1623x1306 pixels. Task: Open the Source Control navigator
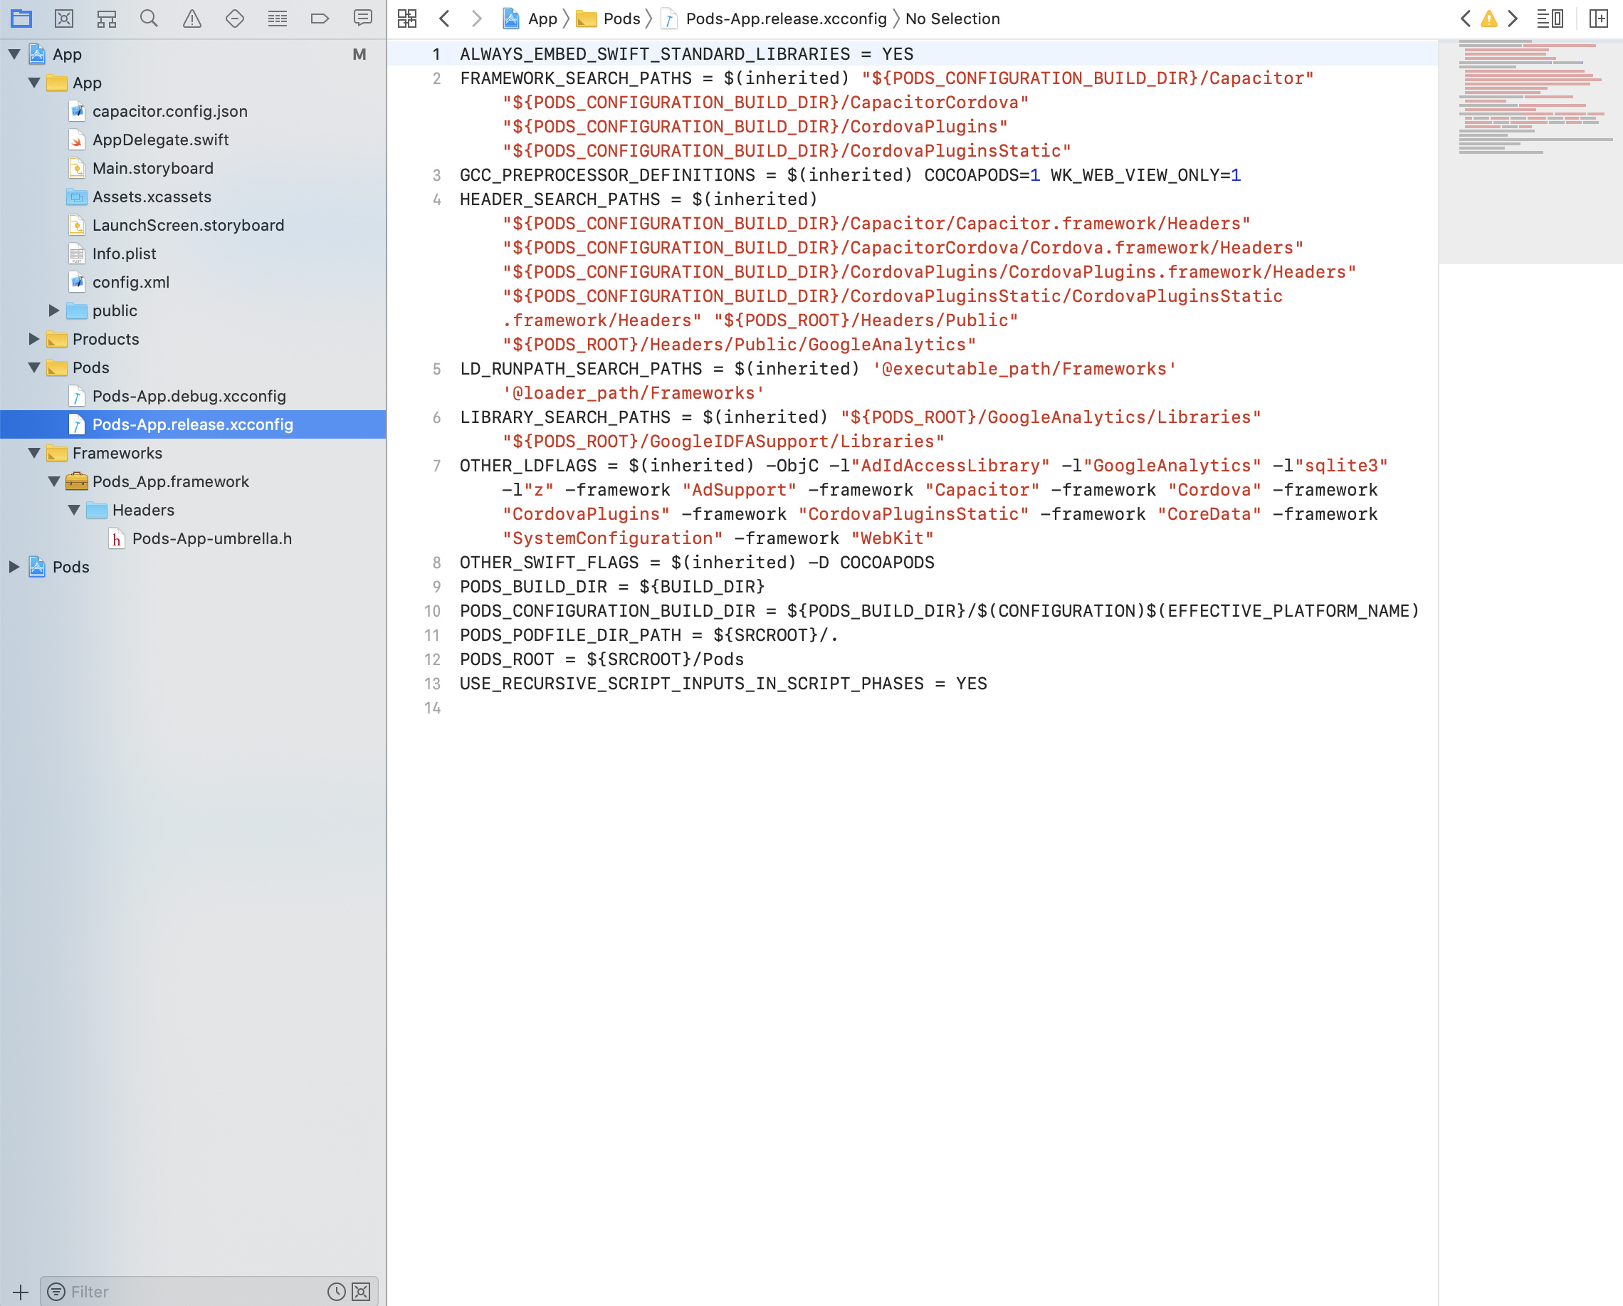pyautogui.click(x=64, y=18)
